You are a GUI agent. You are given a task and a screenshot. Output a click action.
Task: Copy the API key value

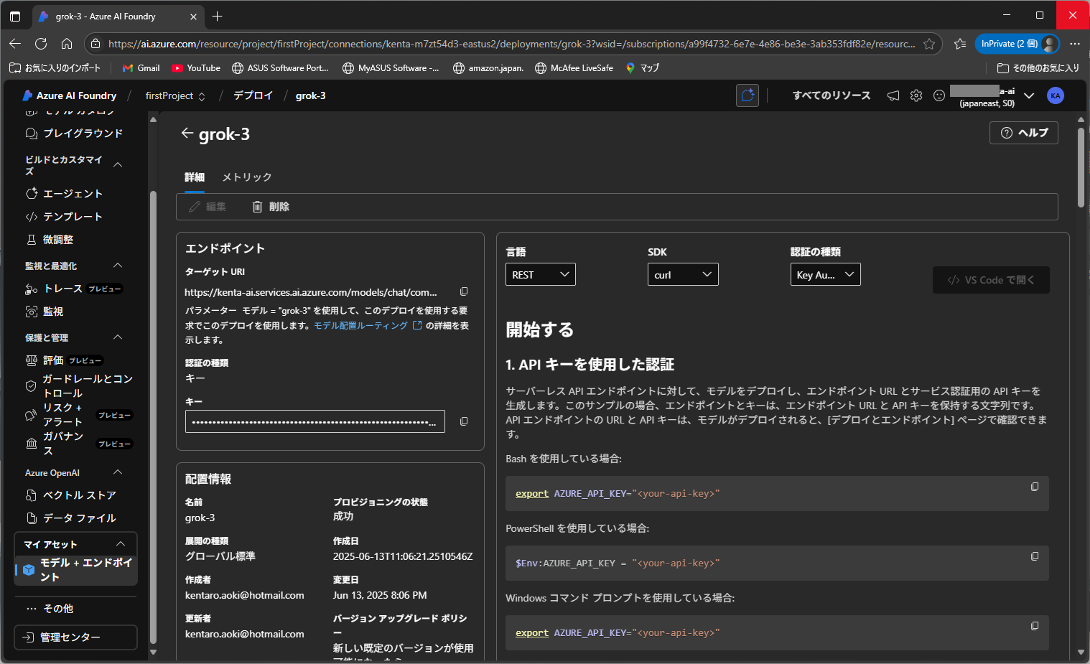[464, 421]
